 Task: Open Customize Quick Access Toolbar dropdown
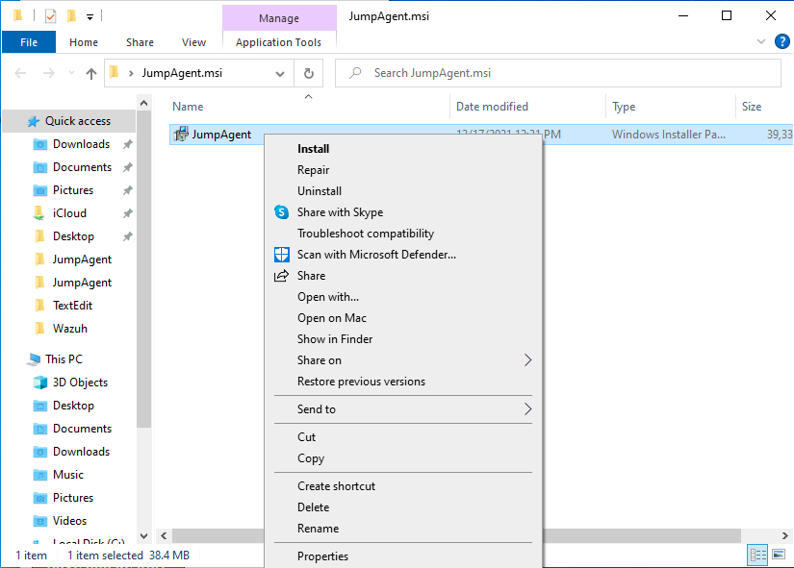point(90,17)
